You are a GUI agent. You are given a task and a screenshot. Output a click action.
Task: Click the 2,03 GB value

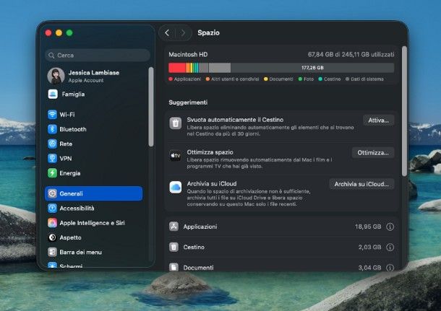369,247
